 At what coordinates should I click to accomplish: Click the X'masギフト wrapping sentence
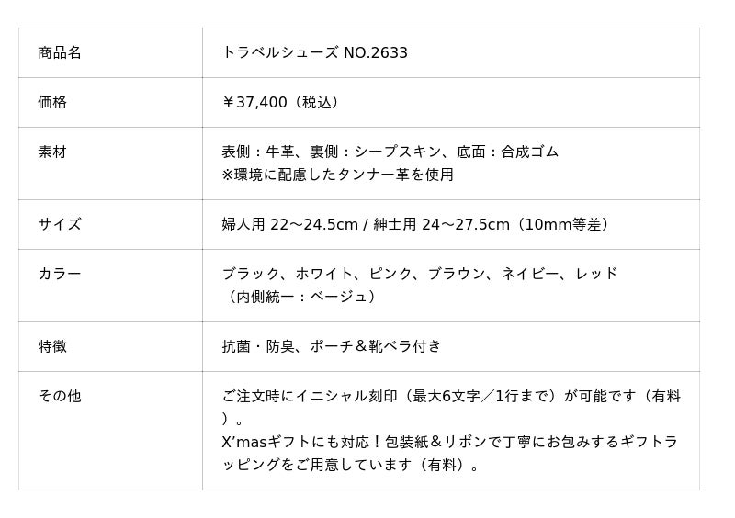[x=450, y=443]
